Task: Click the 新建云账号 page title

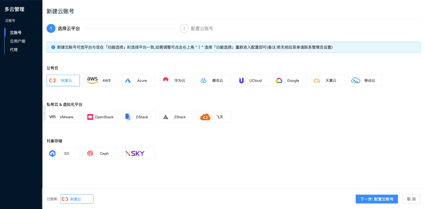Action: click(60, 11)
